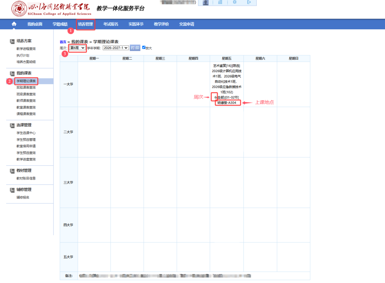385x283 pixels.
Task: Click the 我的课表 section icon
Action: click(x=12, y=74)
